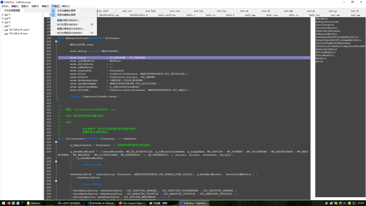
Task: Choose 配置处理选定文本的命令... entry
Action: pos(74,29)
